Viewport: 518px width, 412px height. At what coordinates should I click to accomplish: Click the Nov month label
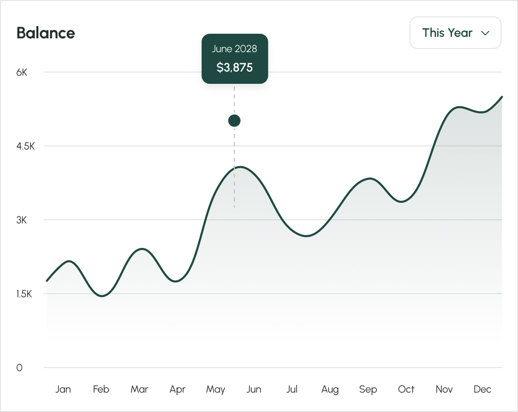[444, 389]
